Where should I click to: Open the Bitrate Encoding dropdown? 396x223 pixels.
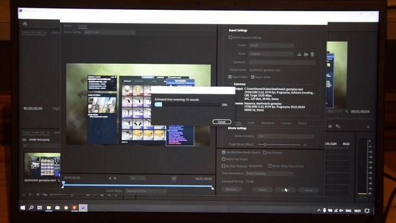(x=286, y=136)
